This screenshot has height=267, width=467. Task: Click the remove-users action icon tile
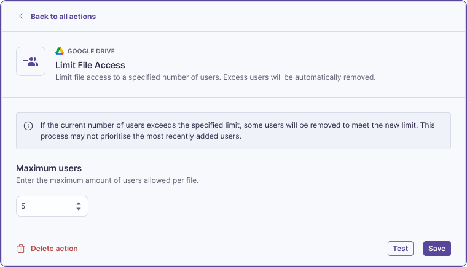[x=31, y=61]
